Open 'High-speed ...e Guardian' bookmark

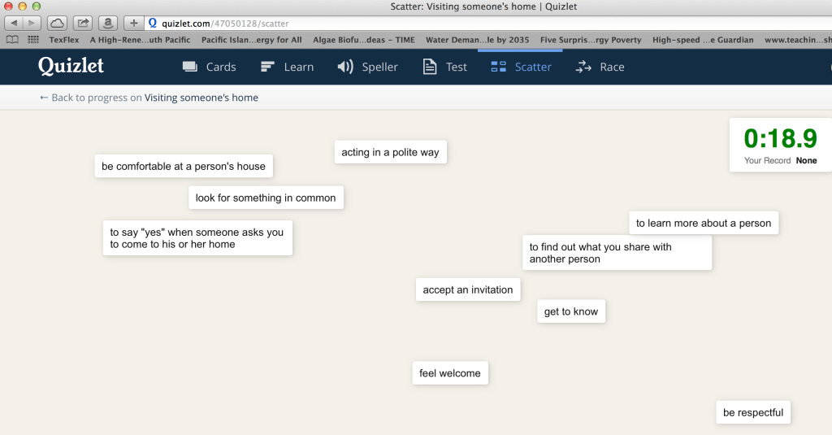tap(703, 40)
